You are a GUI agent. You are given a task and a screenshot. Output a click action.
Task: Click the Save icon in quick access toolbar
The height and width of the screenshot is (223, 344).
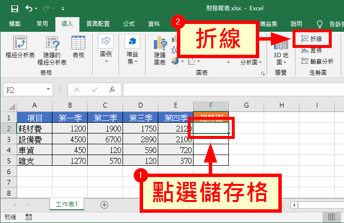[x=15, y=9]
